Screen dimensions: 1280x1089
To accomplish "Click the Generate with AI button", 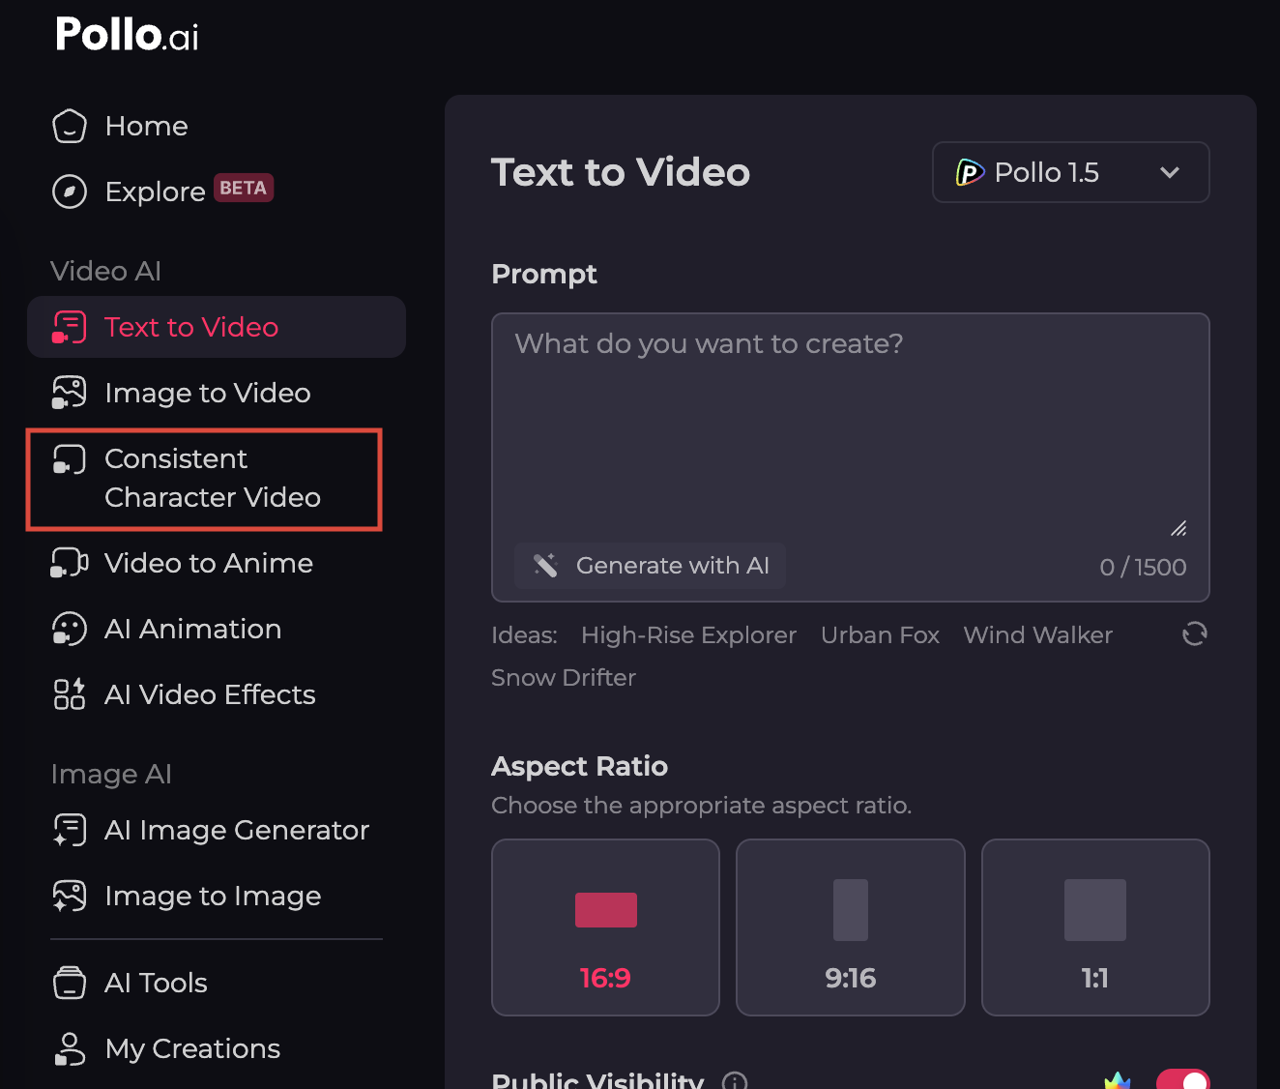I will pyautogui.click(x=650, y=566).
